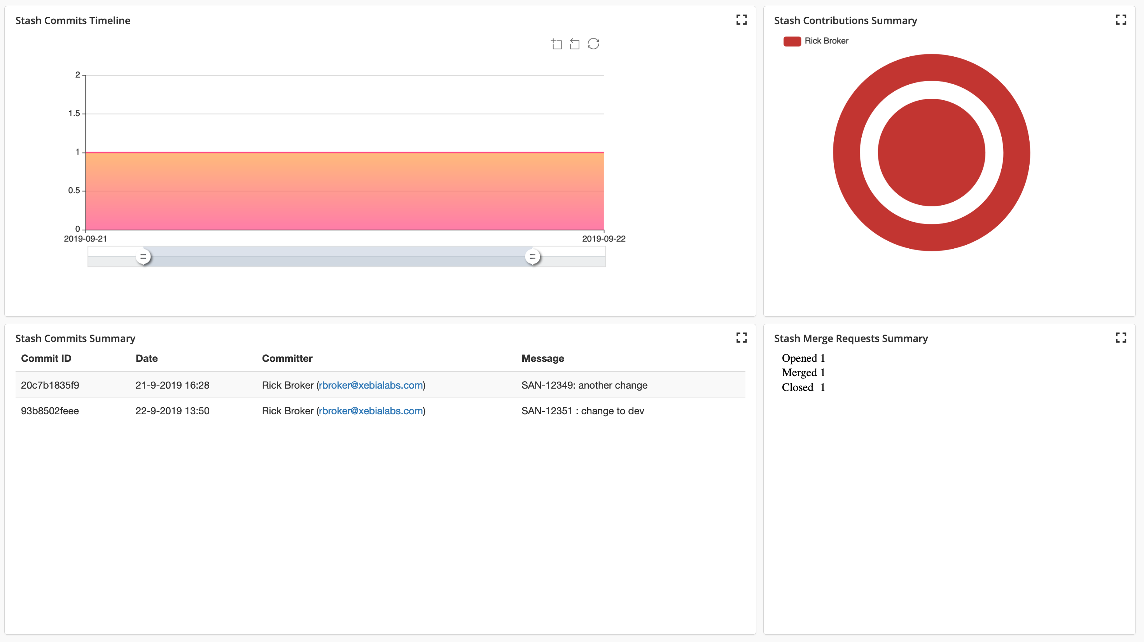Click the filled area of commits timeline chart
This screenshot has height=642, width=1144.
345,191
